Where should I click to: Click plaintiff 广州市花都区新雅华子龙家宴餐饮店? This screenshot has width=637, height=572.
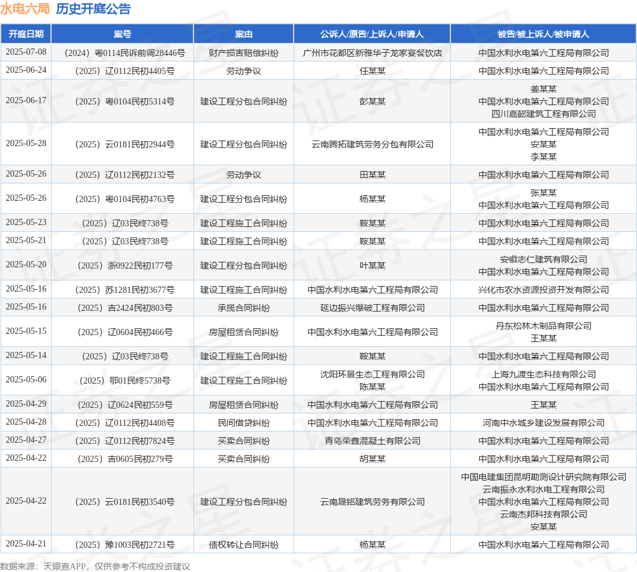click(372, 53)
